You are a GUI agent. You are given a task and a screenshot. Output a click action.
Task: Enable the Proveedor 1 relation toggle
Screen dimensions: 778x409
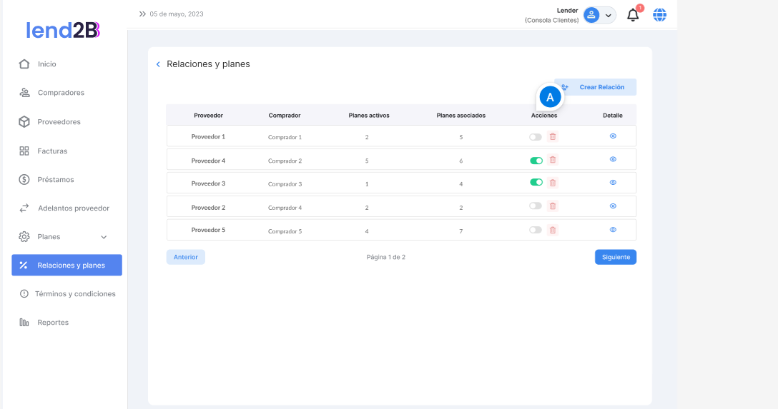click(535, 136)
